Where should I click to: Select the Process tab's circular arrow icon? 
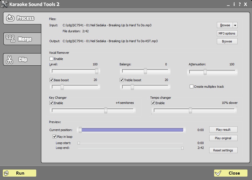click(x=10, y=18)
